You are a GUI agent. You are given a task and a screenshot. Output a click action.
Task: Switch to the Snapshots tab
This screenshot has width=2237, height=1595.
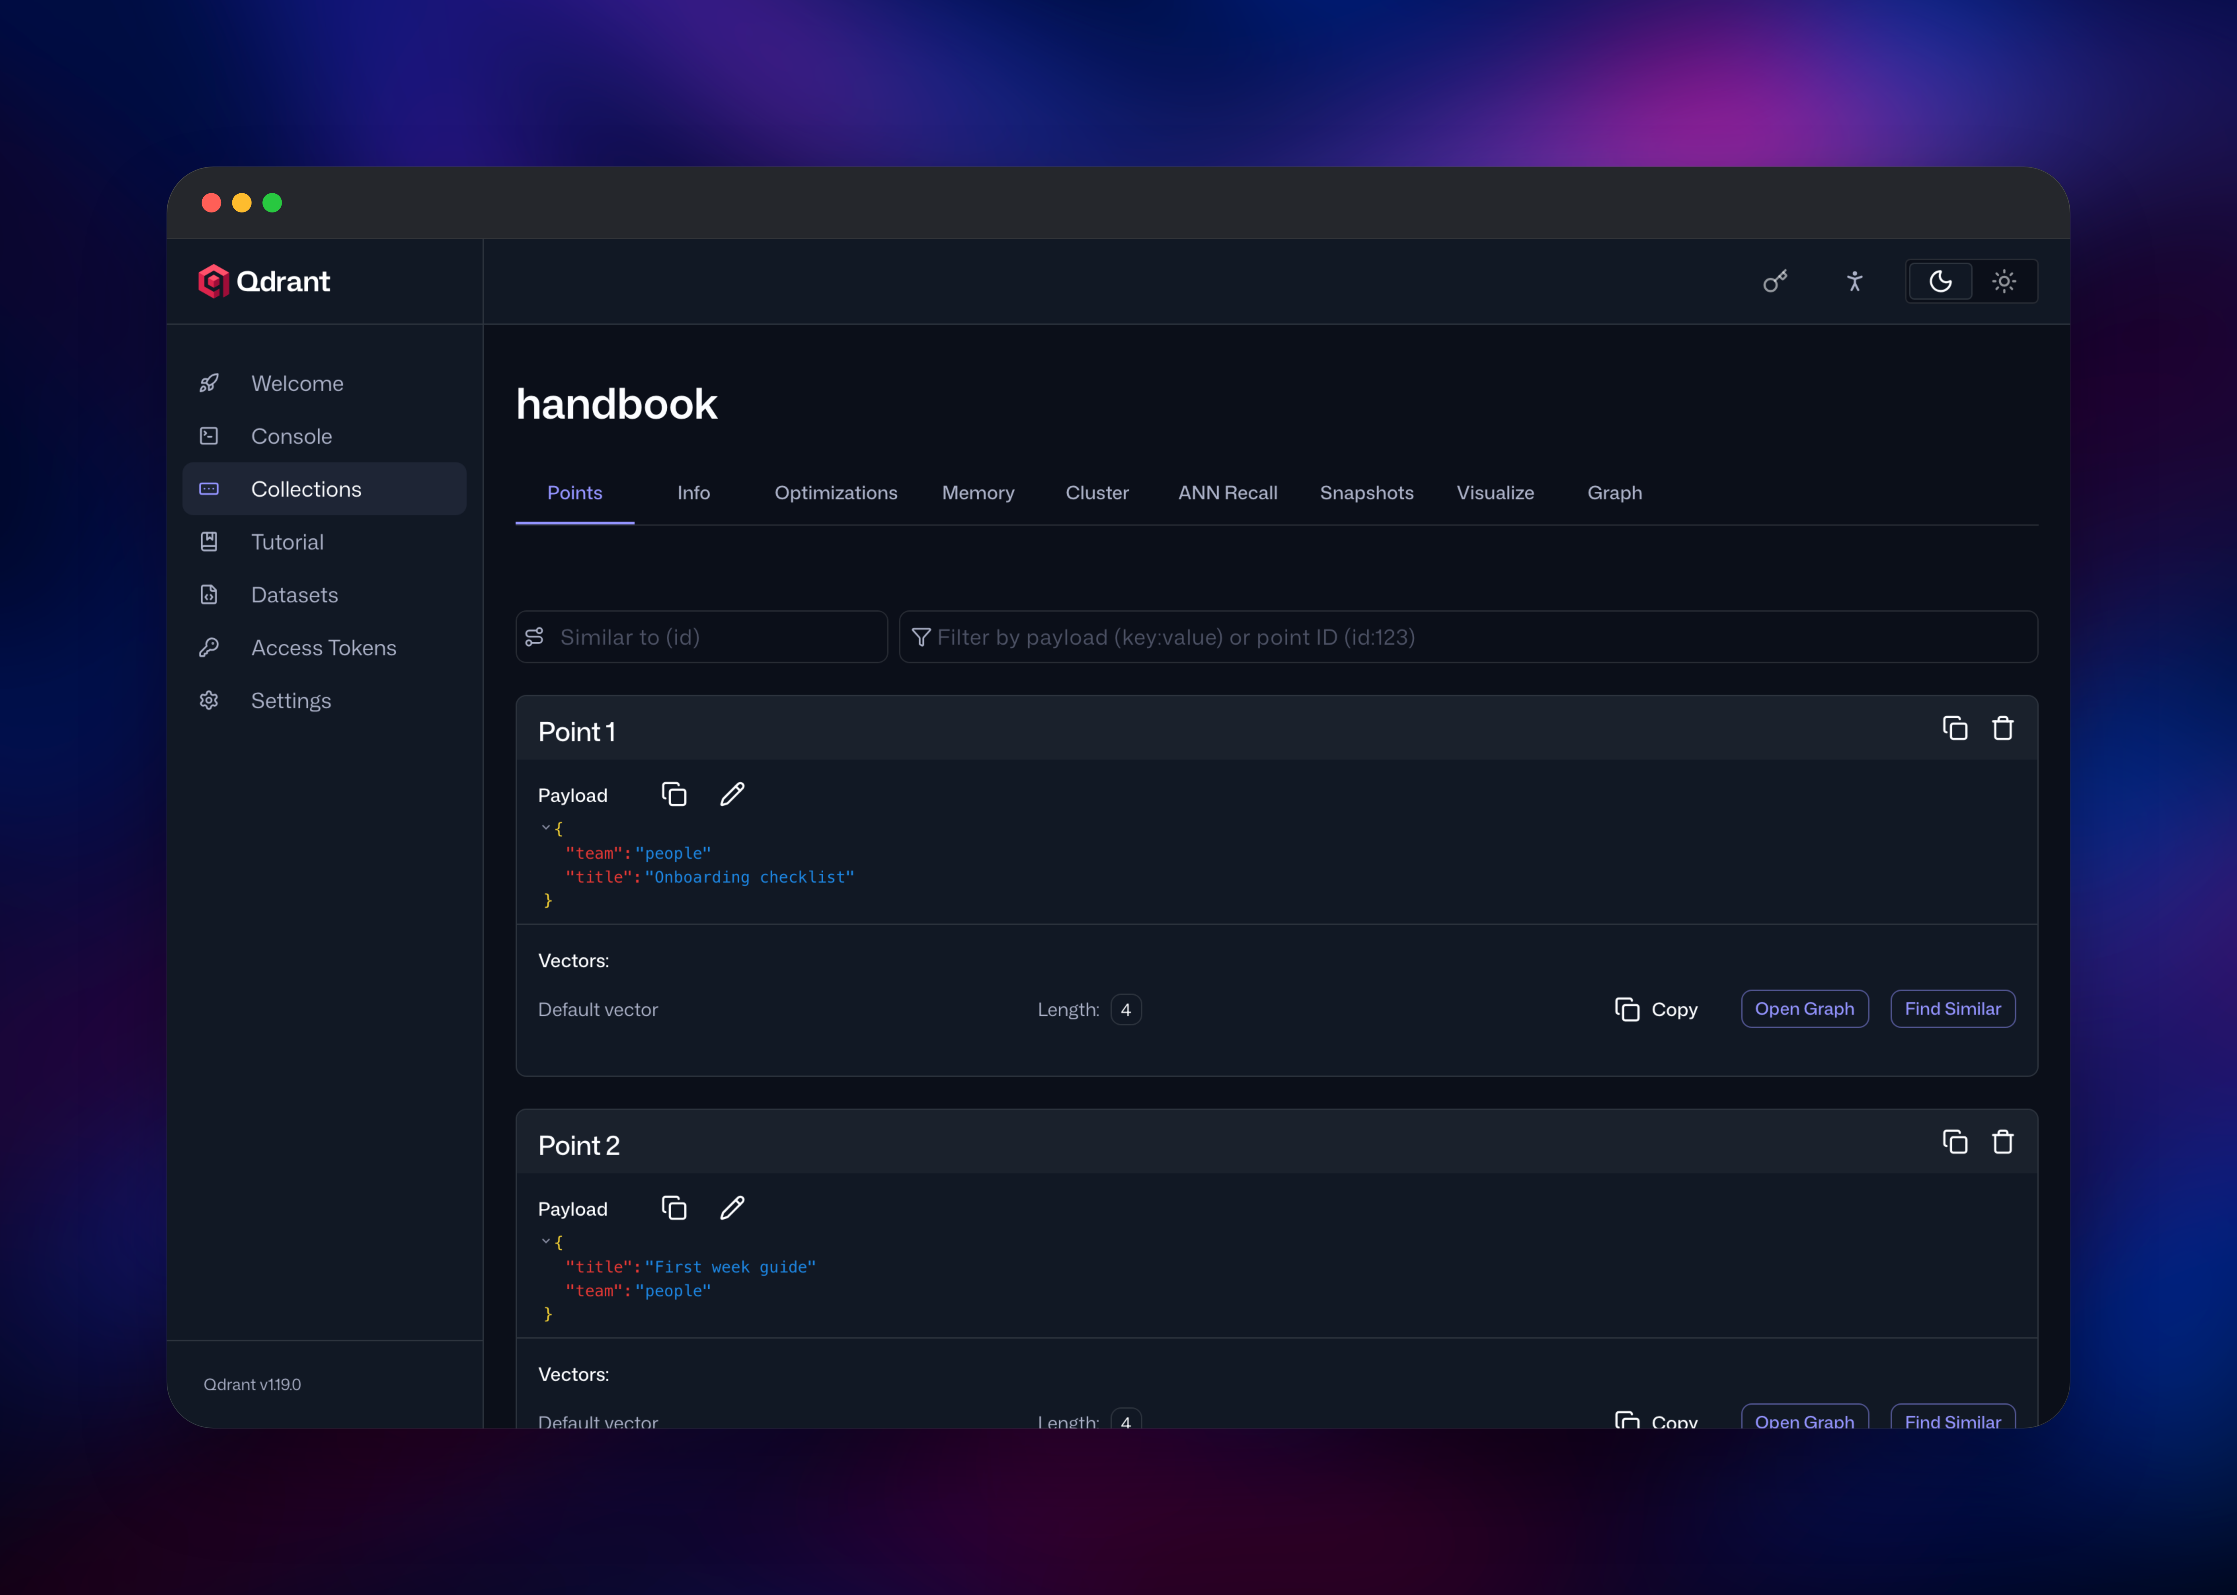(x=1367, y=493)
